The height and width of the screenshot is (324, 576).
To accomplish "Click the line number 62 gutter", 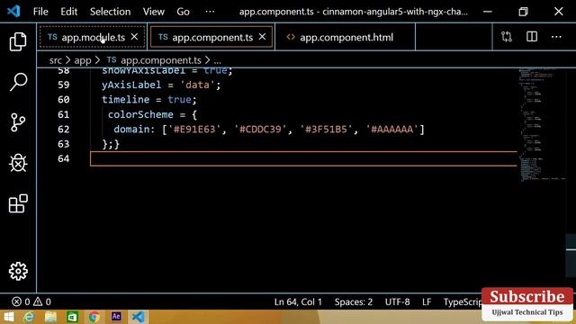I will [63, 130].
